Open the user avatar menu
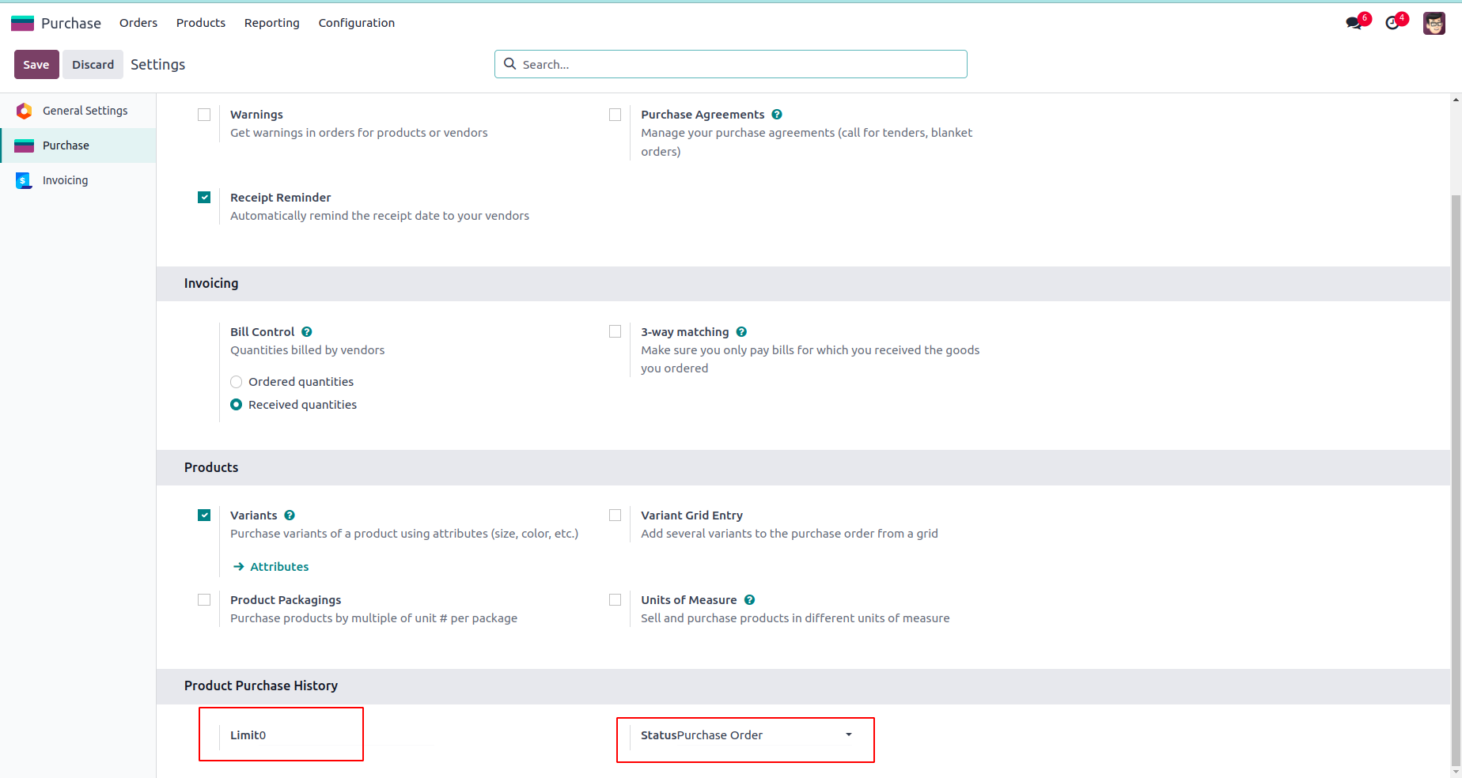 (1434, 23)
